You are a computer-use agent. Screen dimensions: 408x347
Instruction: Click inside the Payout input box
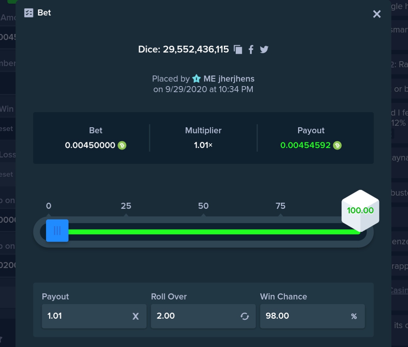click(83, 316)
